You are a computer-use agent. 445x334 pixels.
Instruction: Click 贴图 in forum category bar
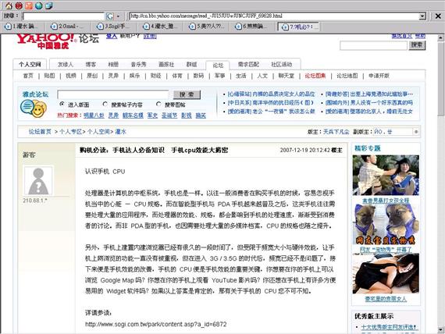click(49, 76)
